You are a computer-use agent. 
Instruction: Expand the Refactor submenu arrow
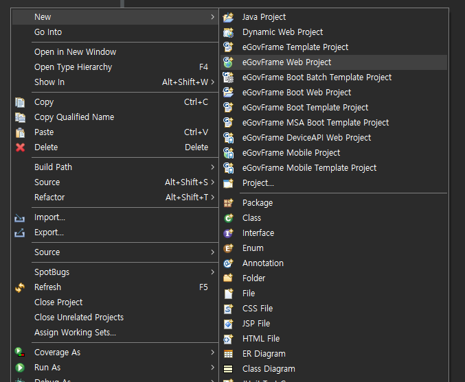click(x=212, y=198)
